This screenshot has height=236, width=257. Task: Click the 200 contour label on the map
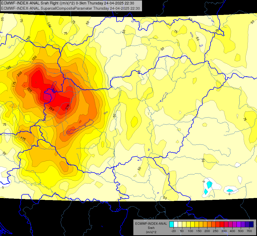pyautogui.click(x=19, y=74)
